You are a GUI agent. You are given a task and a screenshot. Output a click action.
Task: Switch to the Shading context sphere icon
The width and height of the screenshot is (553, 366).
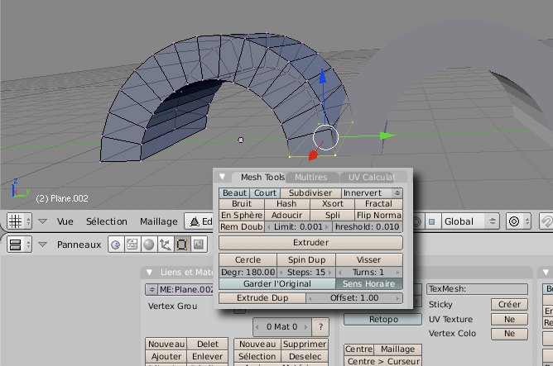pos(149,245)
